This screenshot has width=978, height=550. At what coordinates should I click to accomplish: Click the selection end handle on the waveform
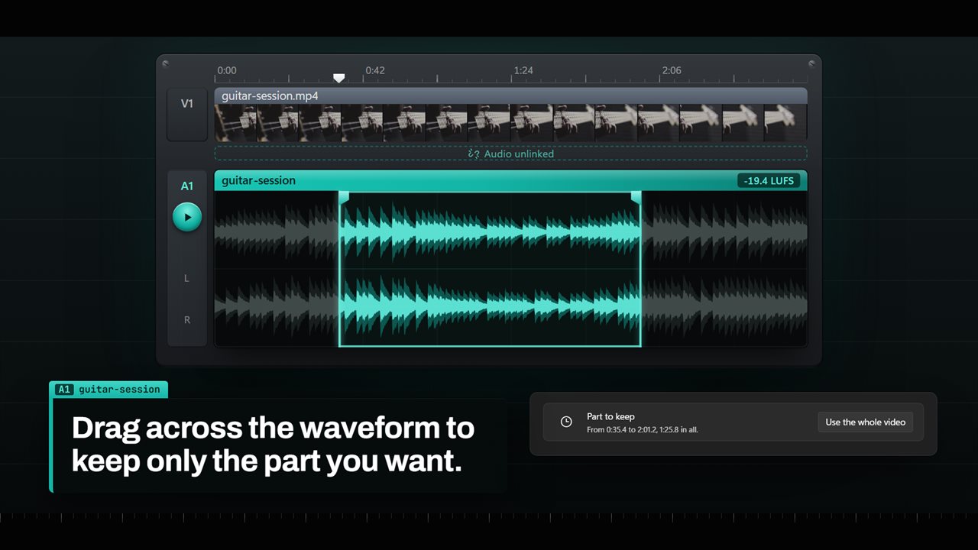636,197
